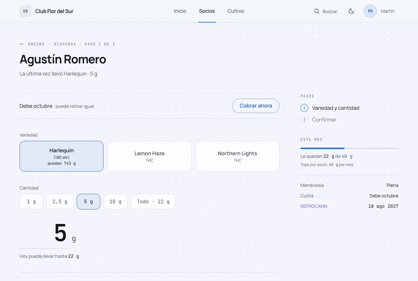
Task: Click 'Le quedan 22 g de 40 g'
Action: click(x=326, y=156)
